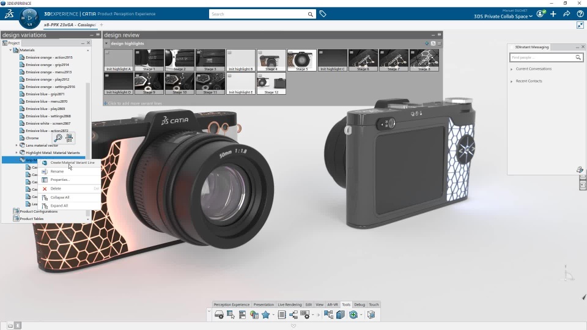
Task: Choose Delete in the context menu
Action: tap(69, 189)
